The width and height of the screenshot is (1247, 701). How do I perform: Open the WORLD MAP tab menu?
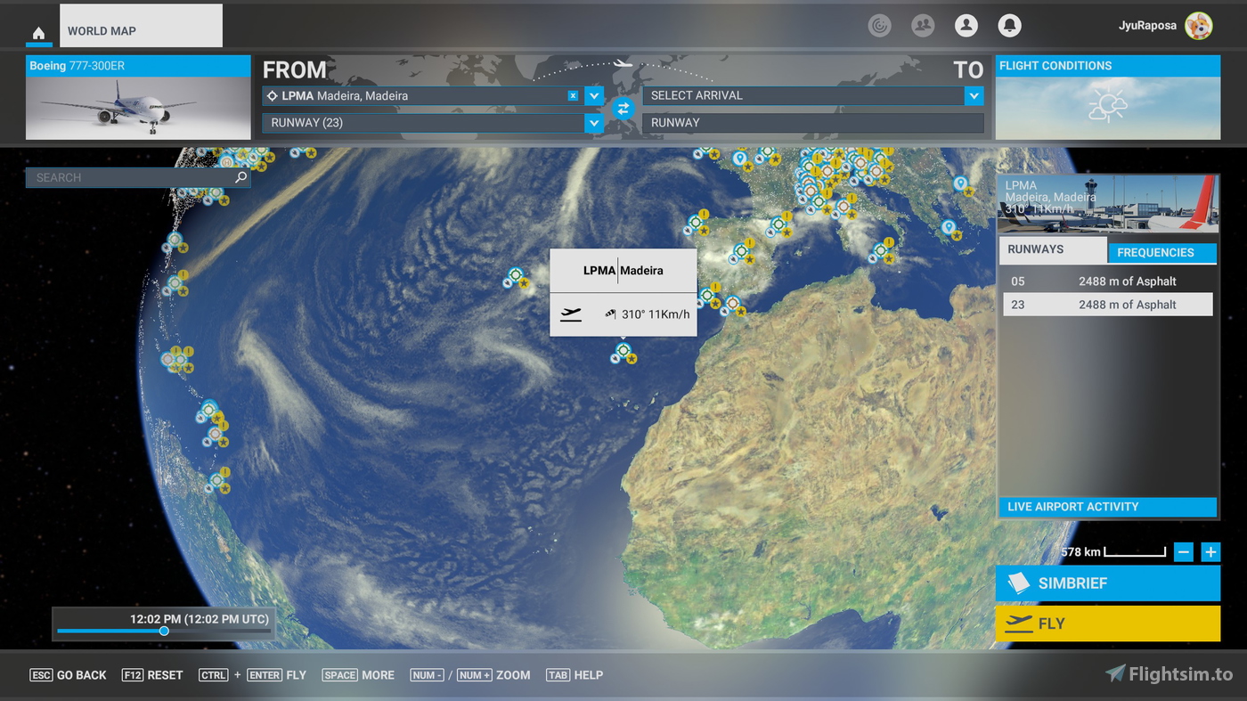(140, 27)
